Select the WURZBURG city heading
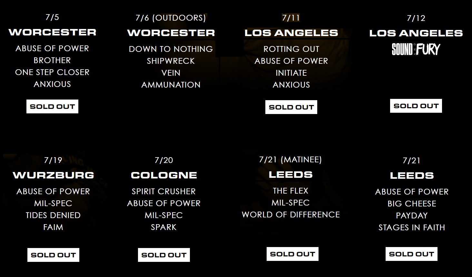This screenshot has width=472, height=277. point(53,175)
